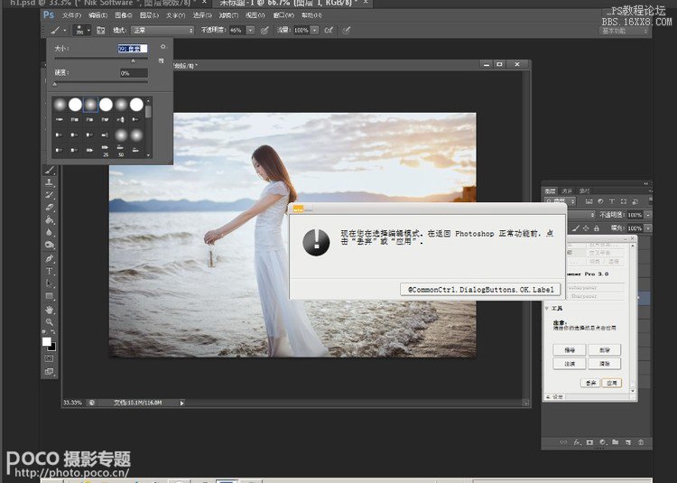Screen dimensions: 677x483
Task: Swap foreground and background colors arrow
Action: tap(53, 332)
